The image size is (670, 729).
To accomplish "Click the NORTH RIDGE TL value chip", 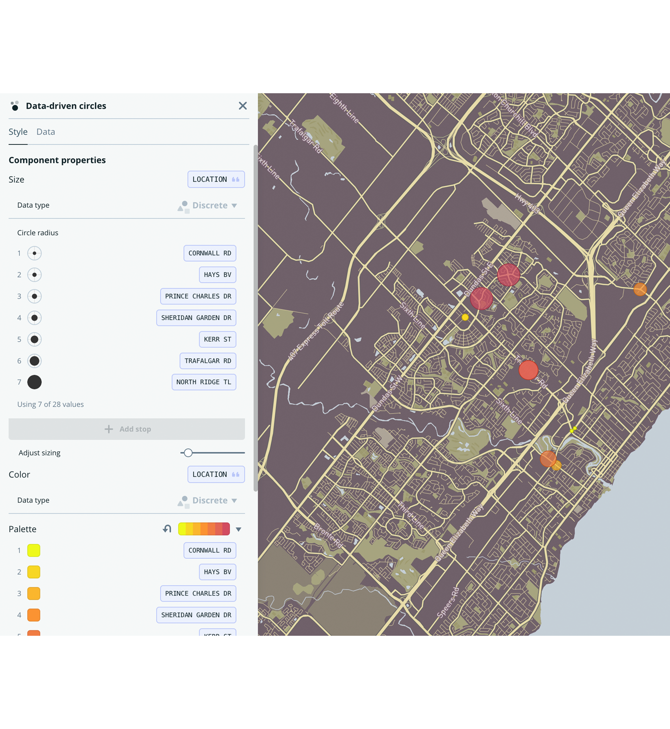I will click(203, 382).
